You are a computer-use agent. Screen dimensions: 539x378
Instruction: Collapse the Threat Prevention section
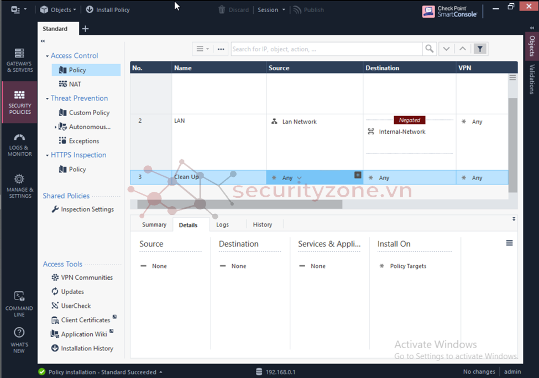(47, 98)
